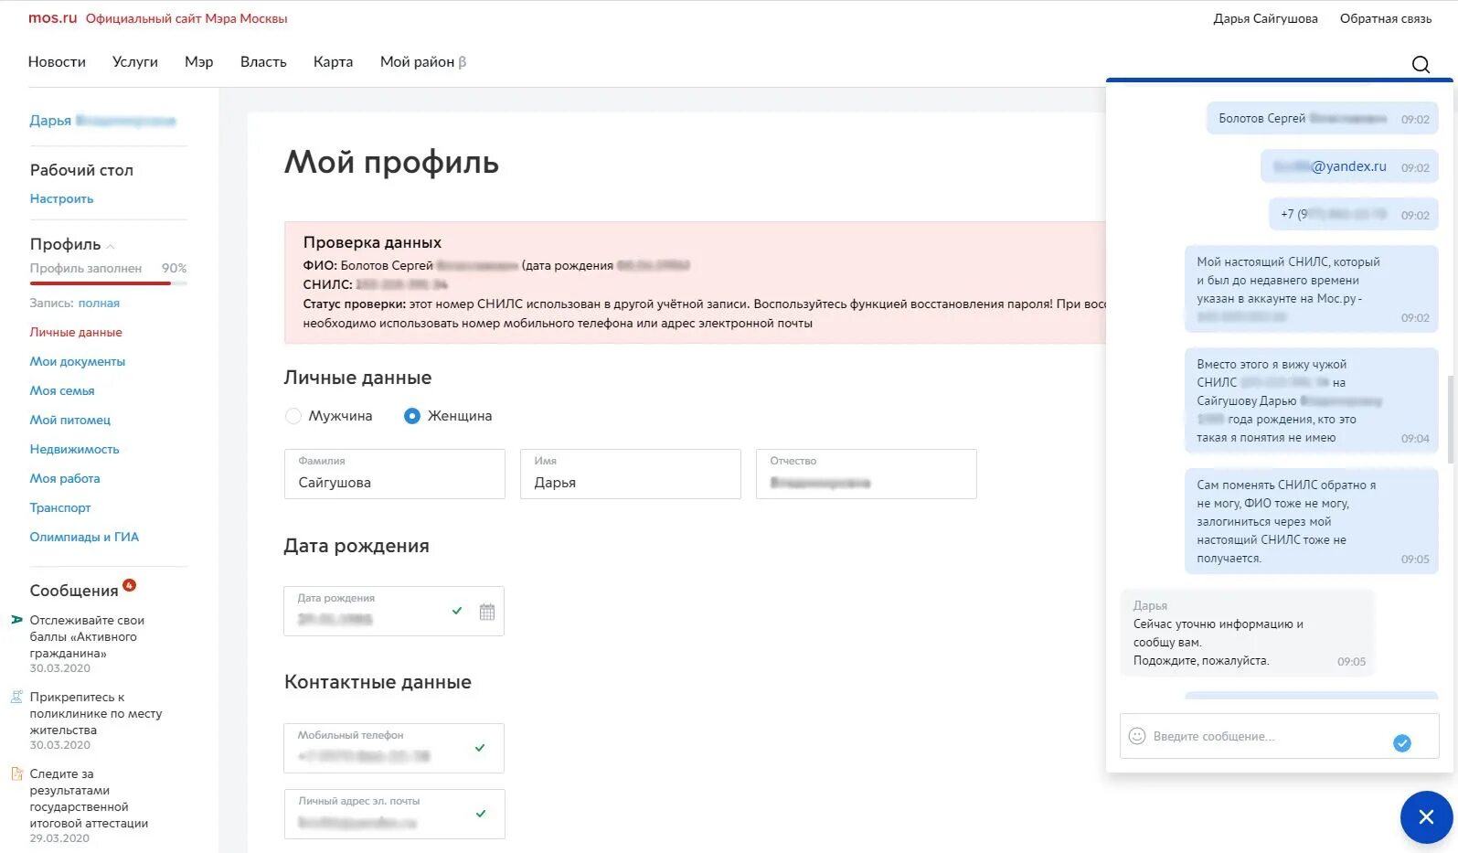This screenshot has height=853, width=1458.
Task: Open the emoji picker in chat input
Action: [1137, 736]
